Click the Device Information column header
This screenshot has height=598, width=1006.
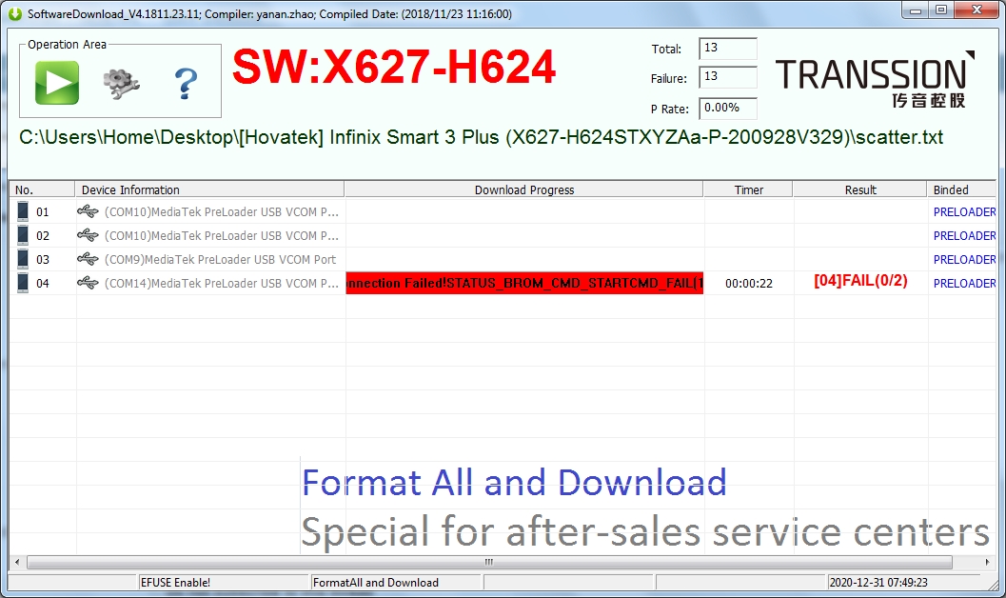tap(209, 189)
